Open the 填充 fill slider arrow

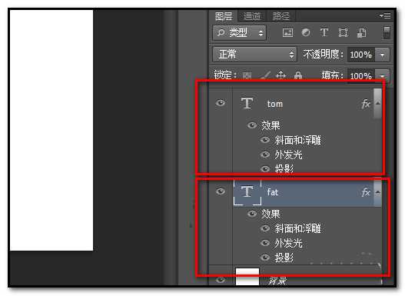pos(382,76)
